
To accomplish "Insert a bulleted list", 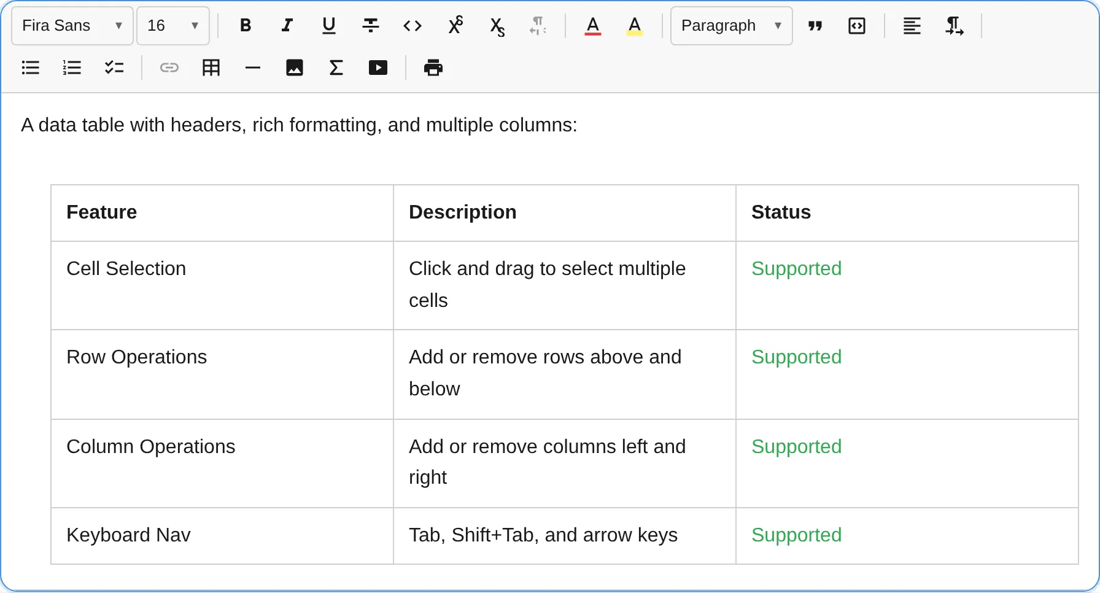I will pyautogui.click(x=31, y=68).
